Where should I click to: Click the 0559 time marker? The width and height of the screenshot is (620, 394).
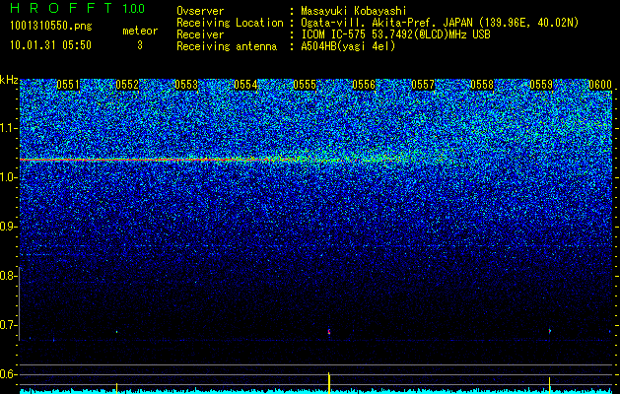541,85
